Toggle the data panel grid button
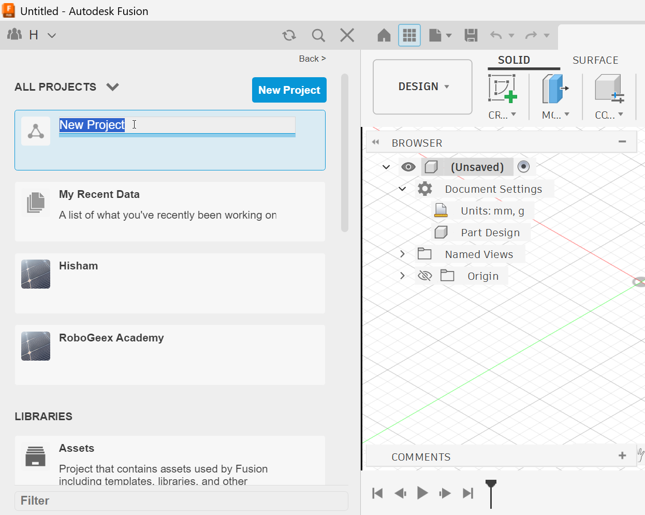Screen dimensions: 645x515 click(x=409, y=35)
